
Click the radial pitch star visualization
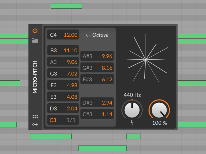pos(145,59)
